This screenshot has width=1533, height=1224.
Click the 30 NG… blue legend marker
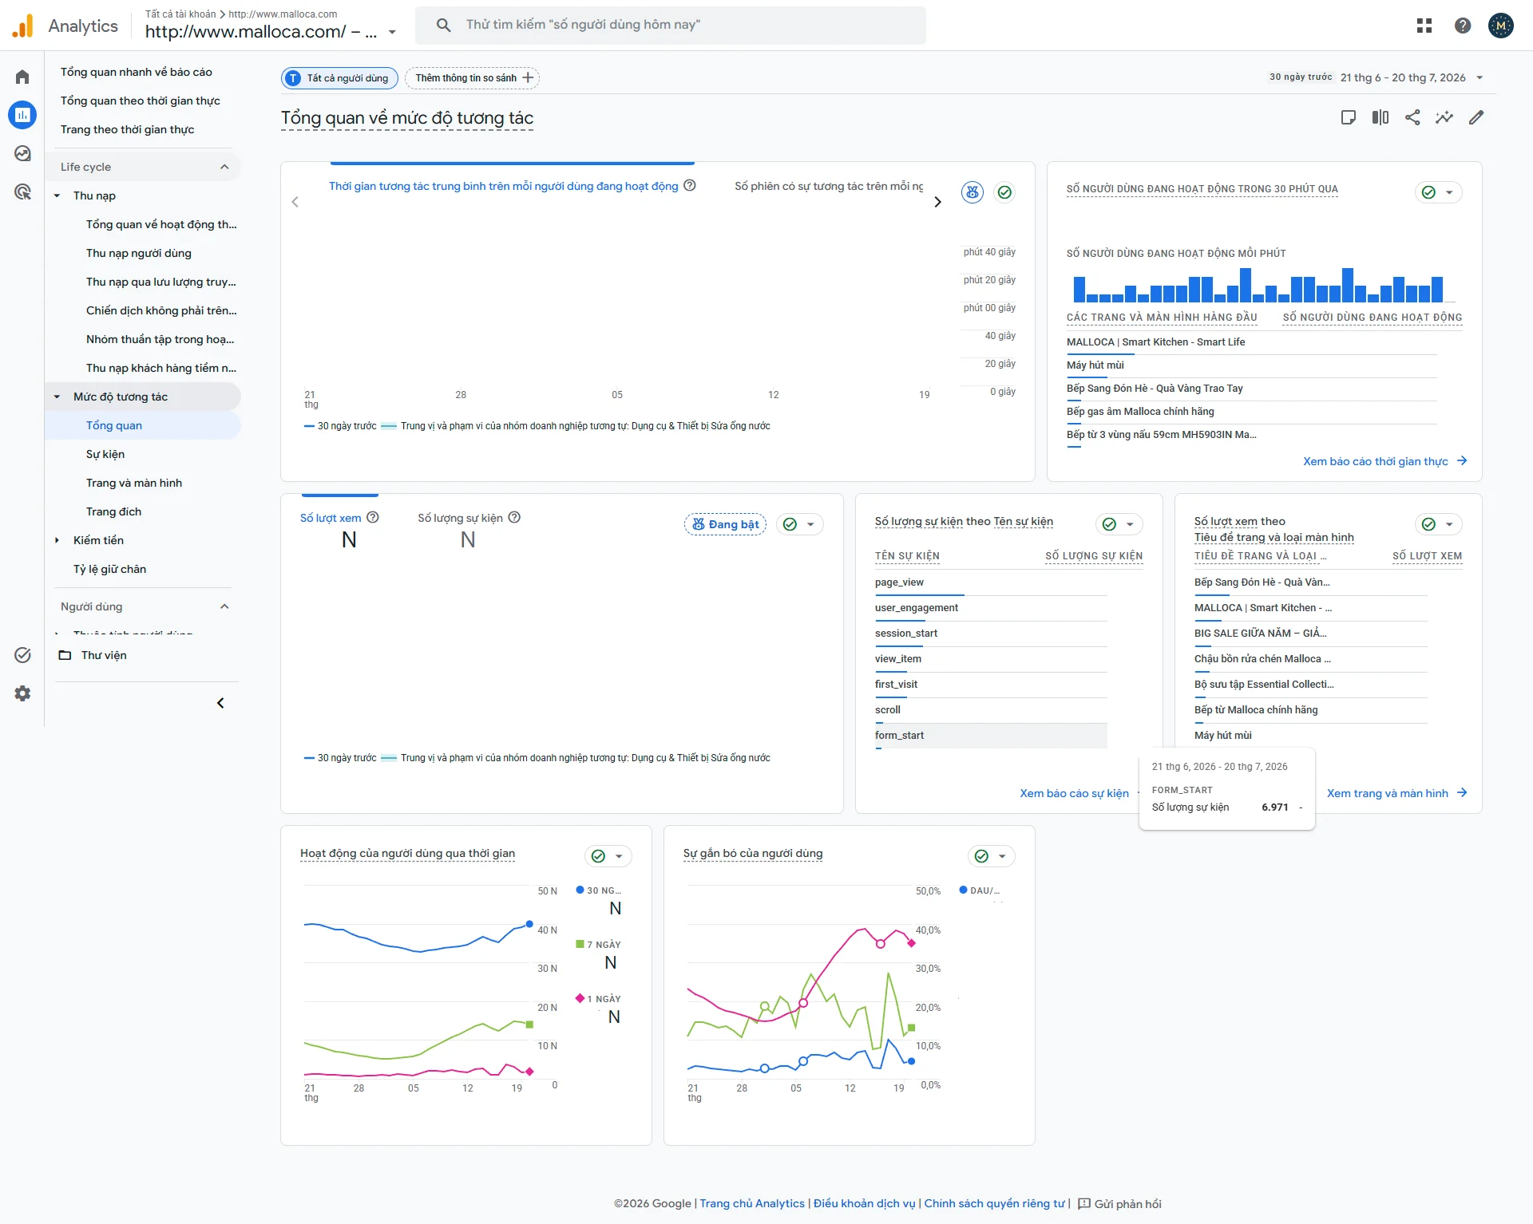point(580,890)
